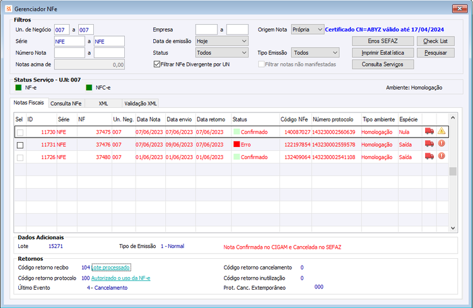Viewport: 473px width, 308px height.
Task: Click the red Erro status square on row 11731
Action: pyautogui.click(x=237, y=145)
